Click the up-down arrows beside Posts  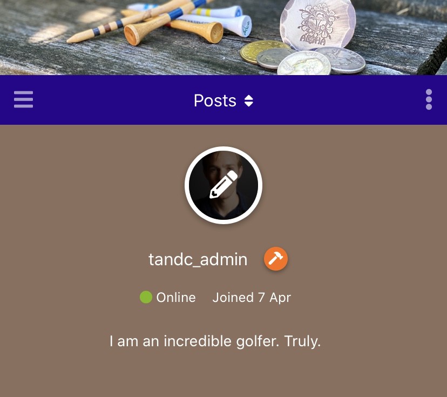[248, 100]
